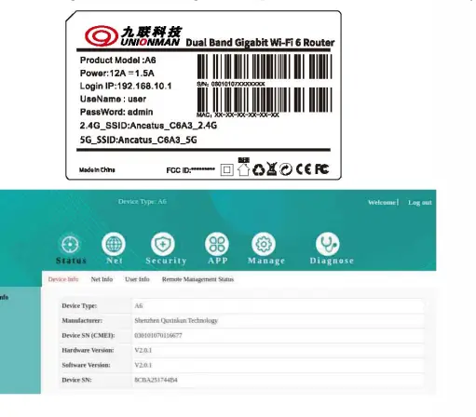The width and height of the screenshot is (476, 417).
Task: Click '2.4G_SSID:Ancatus_C6A3_2.4G' text
Action: click(148, 126)
